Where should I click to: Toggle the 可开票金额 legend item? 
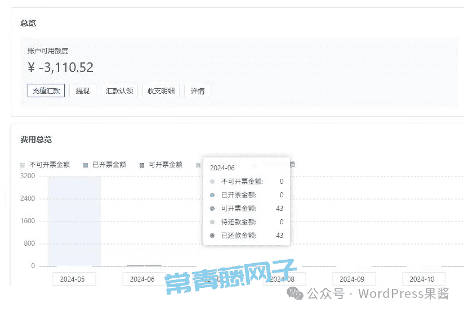click(161, 165)
